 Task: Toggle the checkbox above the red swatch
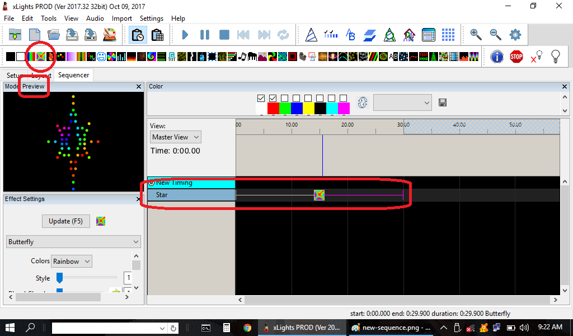[273, 98]
